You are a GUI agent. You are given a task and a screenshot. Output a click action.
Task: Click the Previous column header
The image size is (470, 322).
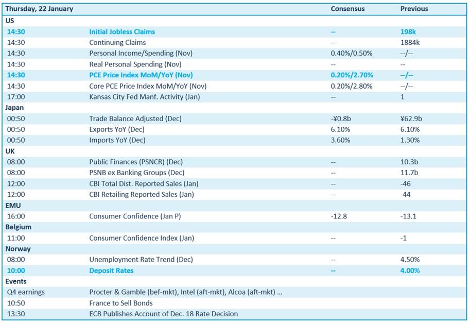pos(414,9)
